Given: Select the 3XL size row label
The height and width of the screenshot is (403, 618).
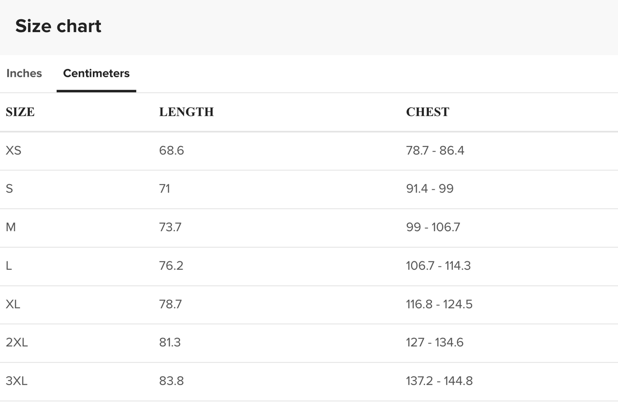Looking at the screenshot, I should tap(17, 381).
